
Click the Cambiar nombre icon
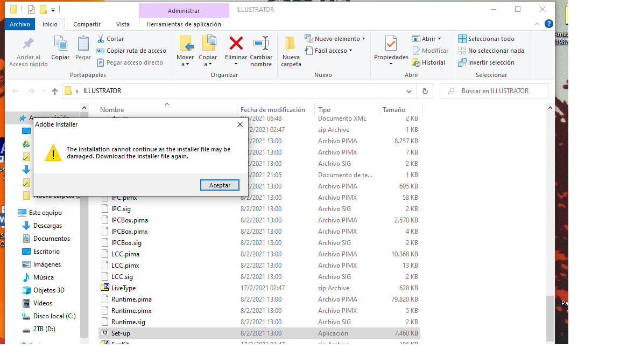[x=261, y=43]
